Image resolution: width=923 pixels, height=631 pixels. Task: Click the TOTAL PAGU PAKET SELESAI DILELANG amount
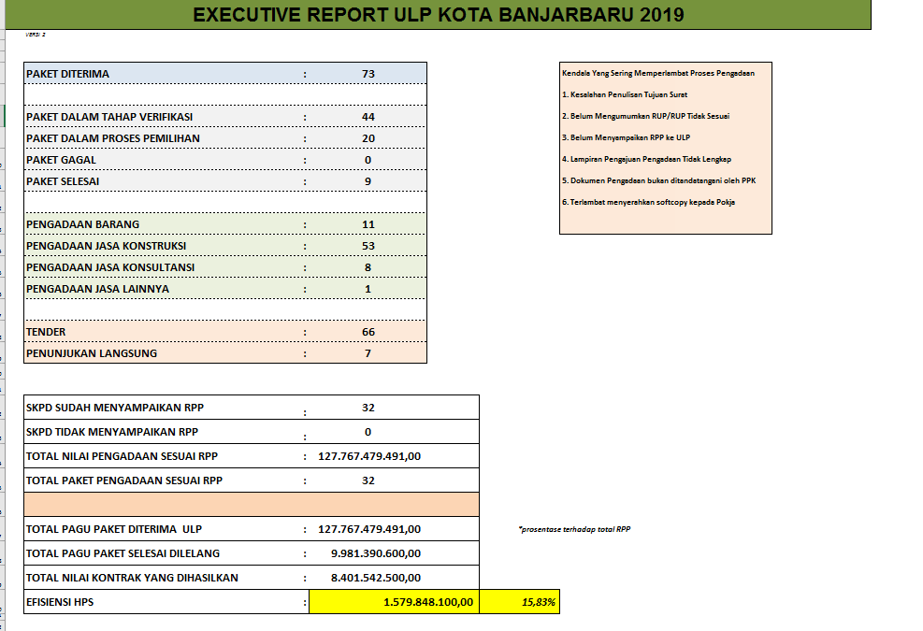pos(376,553)
